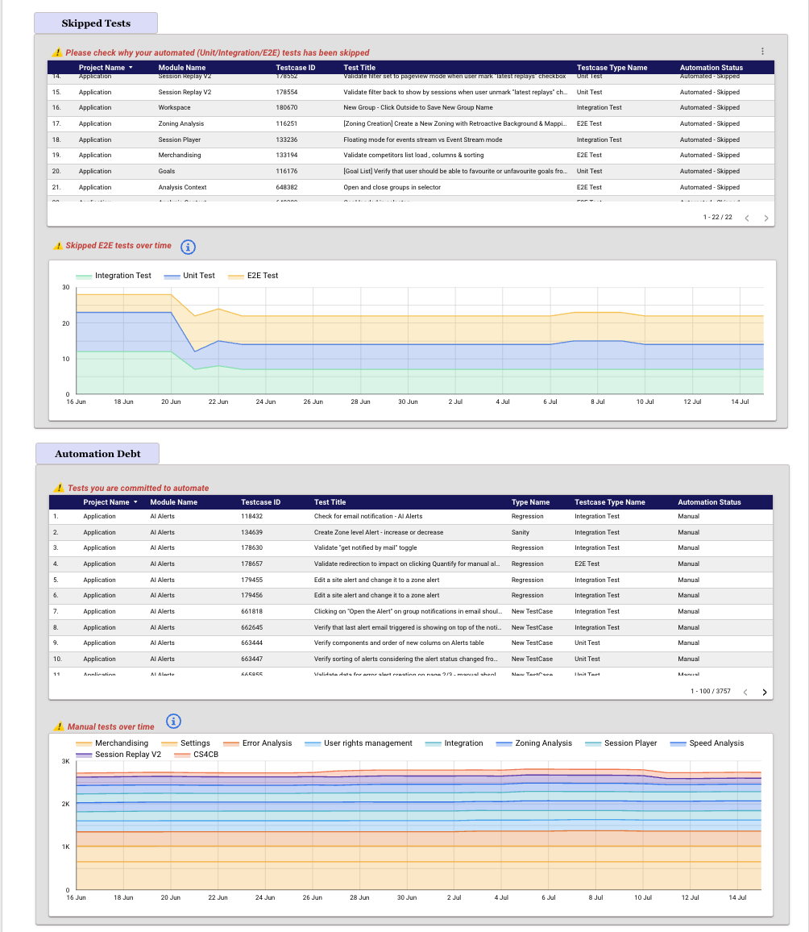Click the next-page arrow icon in the Automation Debt table

pyautogui.click(x=764, y=691)
